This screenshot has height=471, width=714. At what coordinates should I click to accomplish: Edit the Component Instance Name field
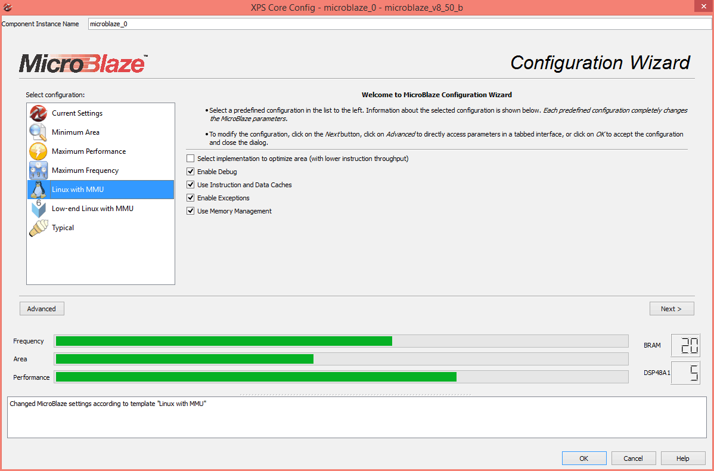click(238, 24)
